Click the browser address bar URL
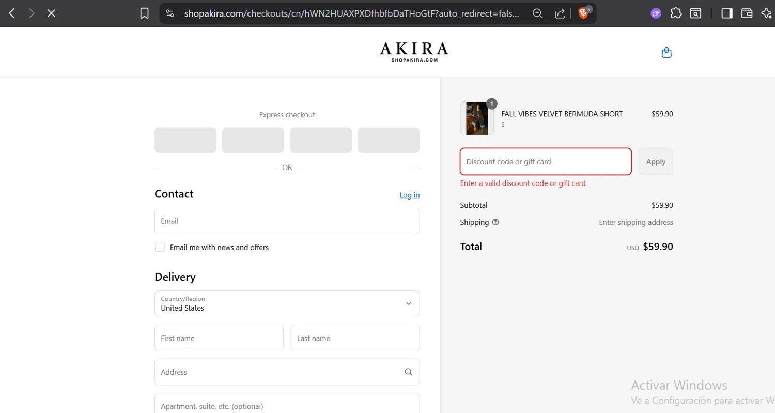Viewport: 775px width, 413px height. point(351,13)
